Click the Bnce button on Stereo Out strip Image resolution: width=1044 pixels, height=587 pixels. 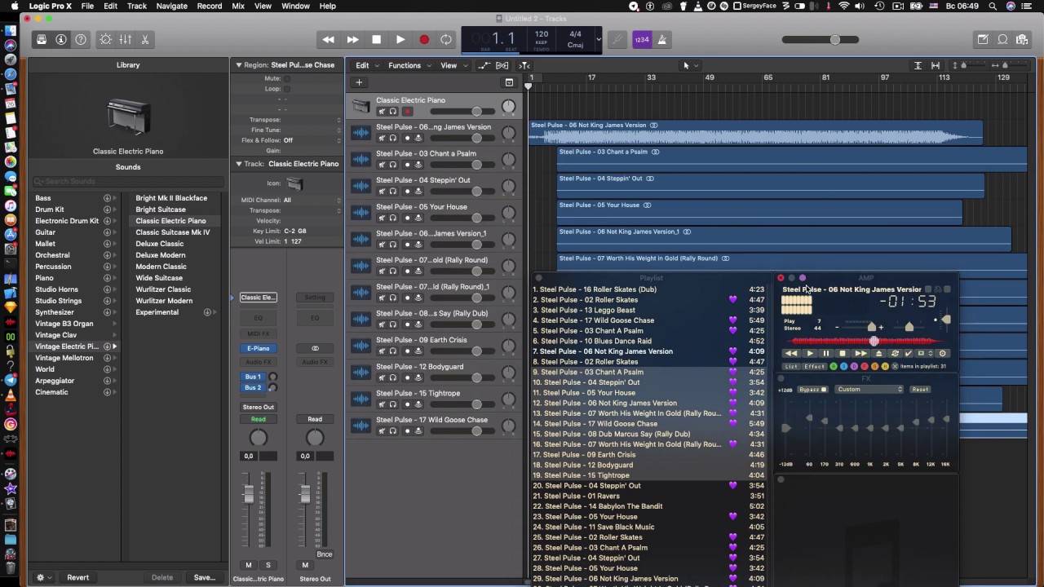[x=325, y=554]
